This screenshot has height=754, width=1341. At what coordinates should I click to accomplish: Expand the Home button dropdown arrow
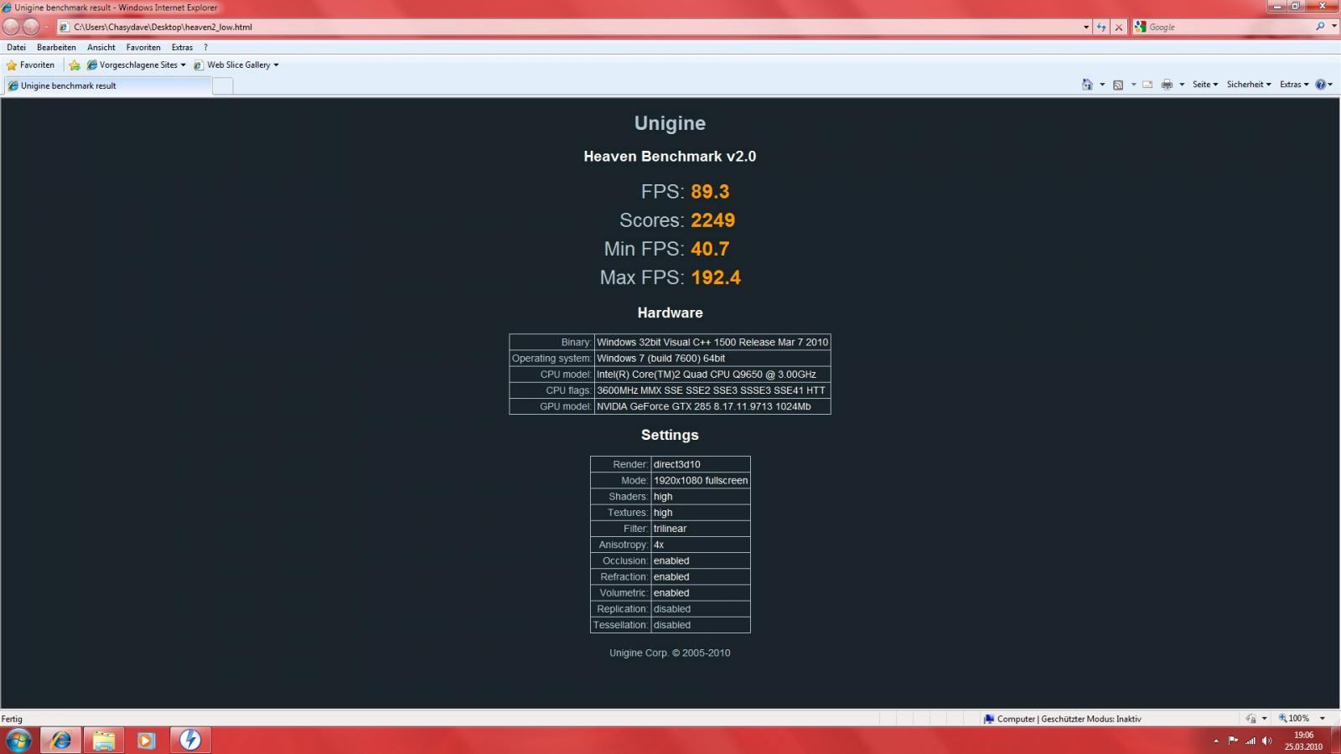click(x=1102, y=85)
